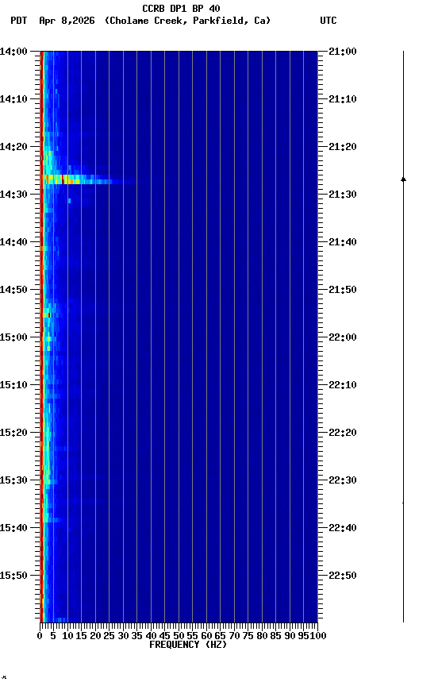The image size is (438, 686).
Task: Click the '65' frequency axis tick label
Action: coord(221,636)
